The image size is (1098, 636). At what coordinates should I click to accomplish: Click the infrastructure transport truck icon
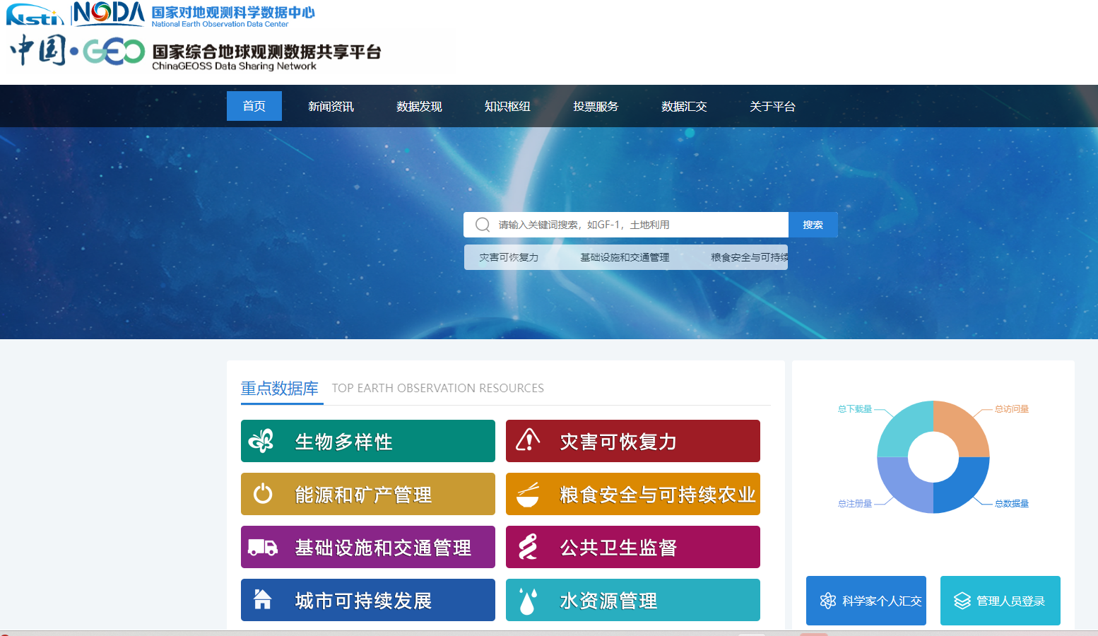(x=263, y=547)
